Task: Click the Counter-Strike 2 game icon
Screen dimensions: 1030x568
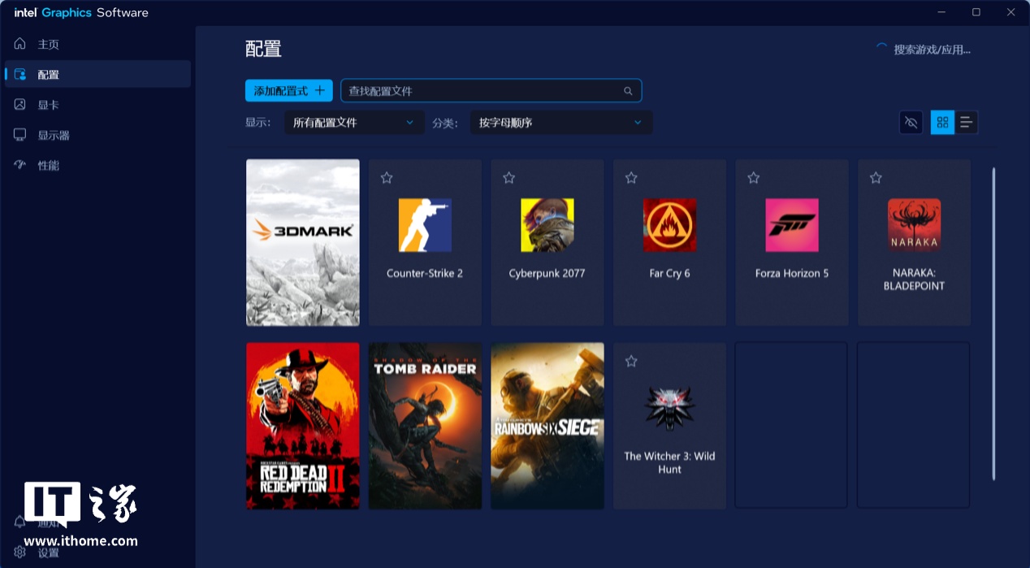Action: click(425, 225)
